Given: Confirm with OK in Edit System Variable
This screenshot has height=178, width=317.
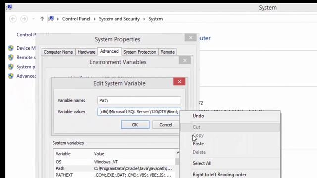Looking at the screenshot, I should (135, 125).
